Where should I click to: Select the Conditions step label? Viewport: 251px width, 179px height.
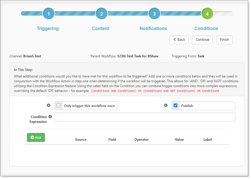pos(206,28)
